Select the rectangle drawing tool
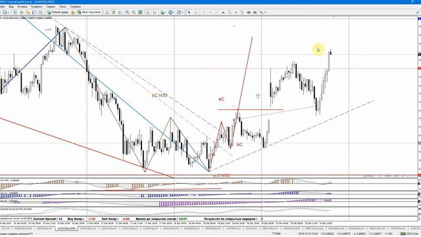Image resolution: width=421 pixels, height=237 pixels. 255,13
